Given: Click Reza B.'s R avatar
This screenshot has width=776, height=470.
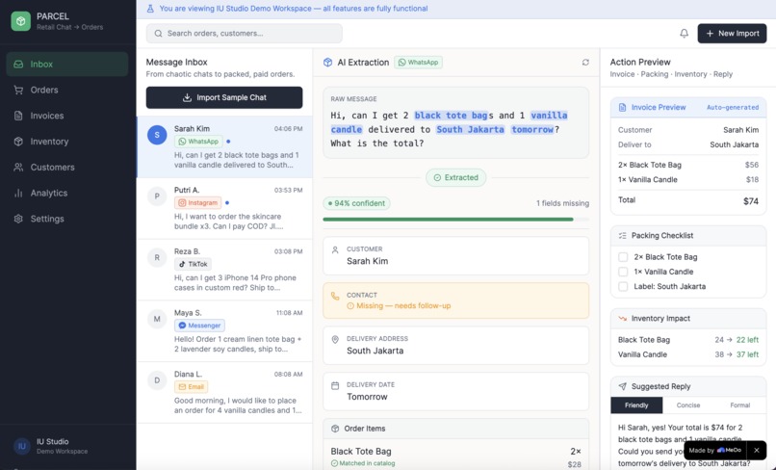Looking at the screenshot, I should coord(157,257).
